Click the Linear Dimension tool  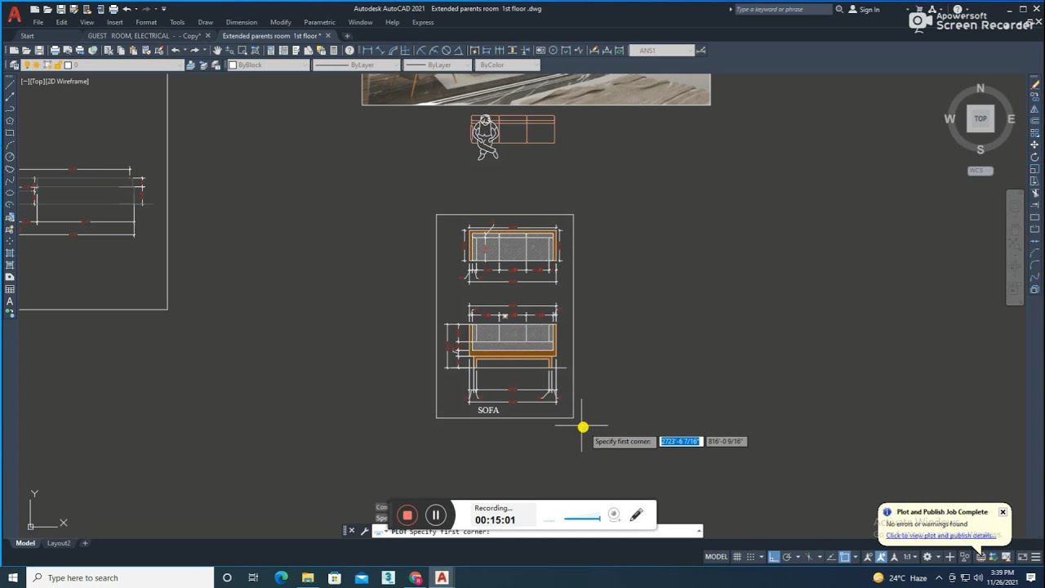pyautogui.click(x=367, y=51)
